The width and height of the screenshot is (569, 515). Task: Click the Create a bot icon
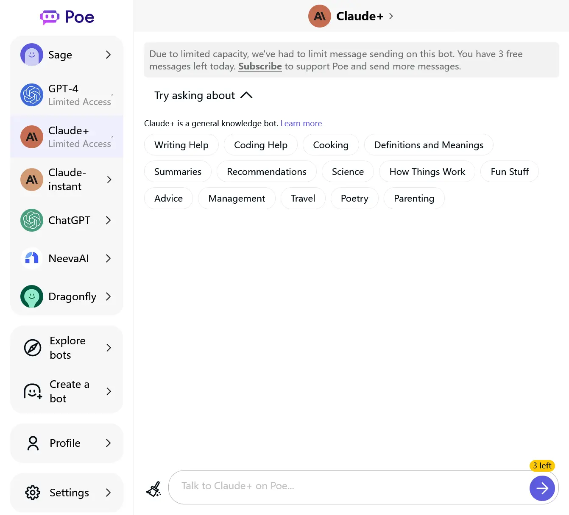point(33,391)
